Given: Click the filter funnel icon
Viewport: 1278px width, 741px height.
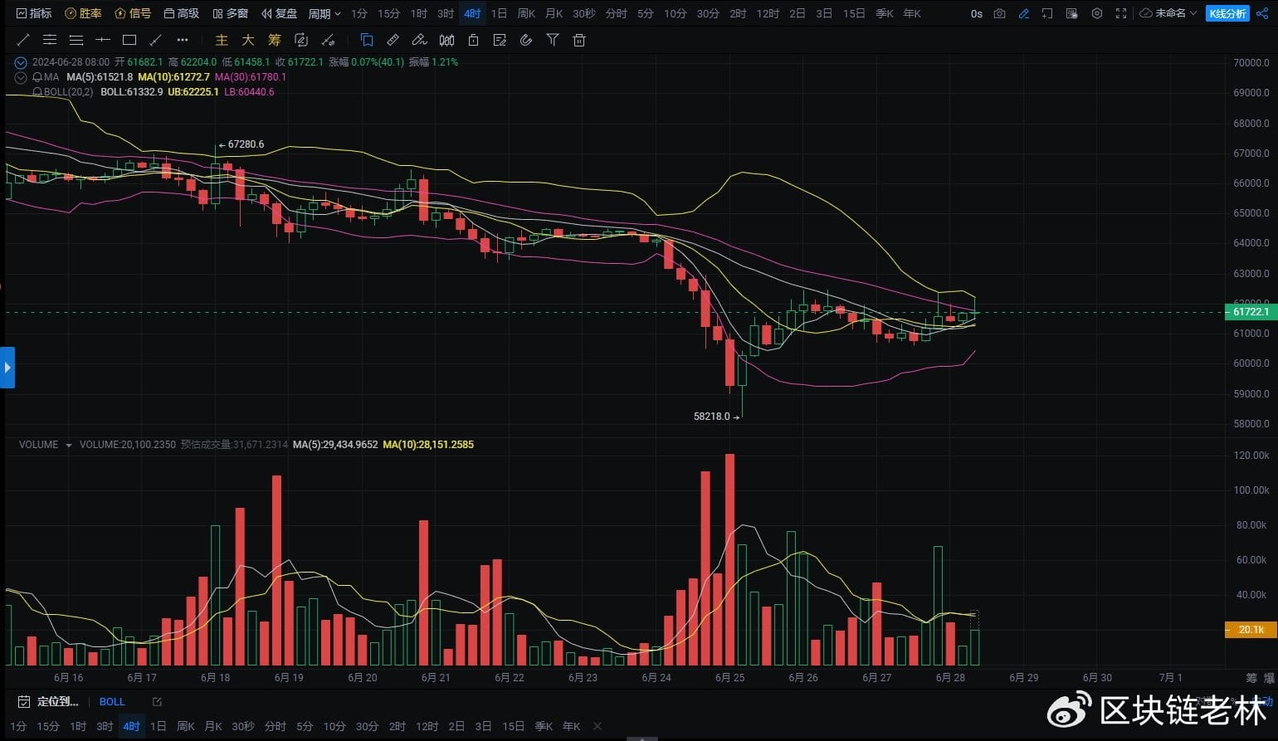Looking at the screenshot, I should tap(553, 40).
